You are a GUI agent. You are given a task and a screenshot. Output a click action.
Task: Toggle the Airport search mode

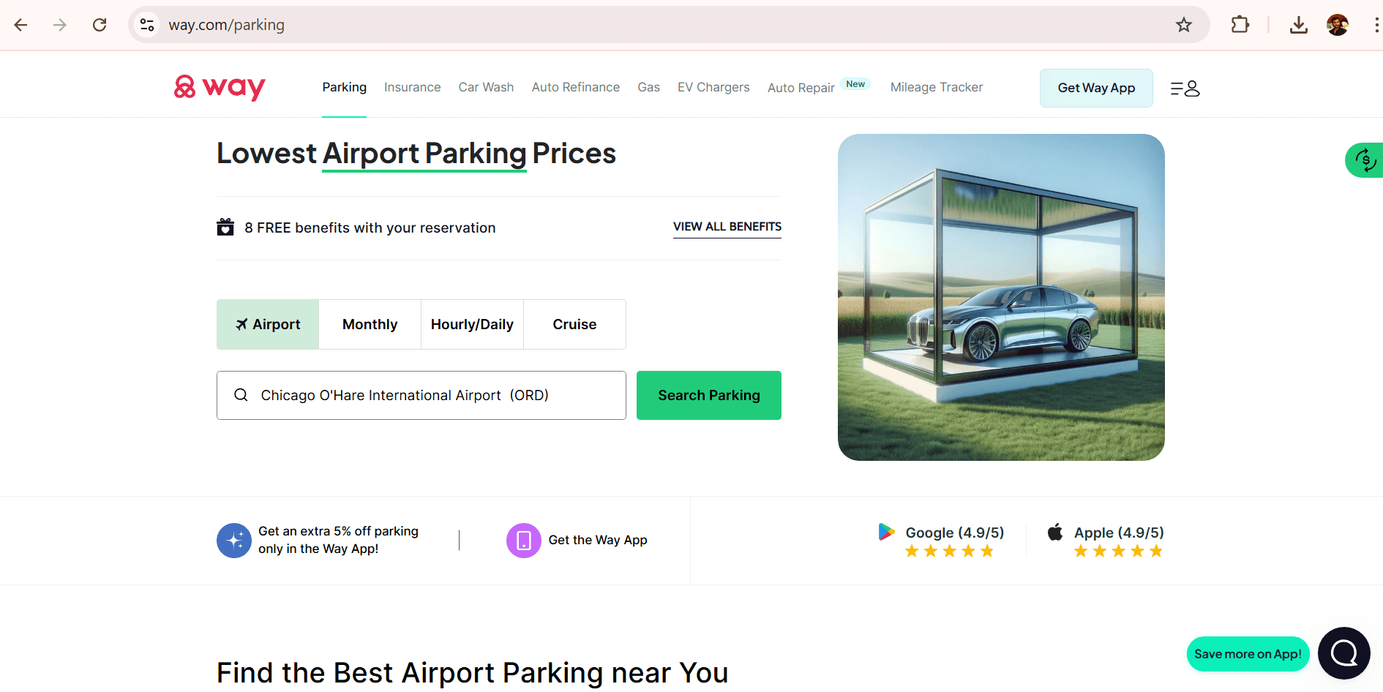(267, 324)
